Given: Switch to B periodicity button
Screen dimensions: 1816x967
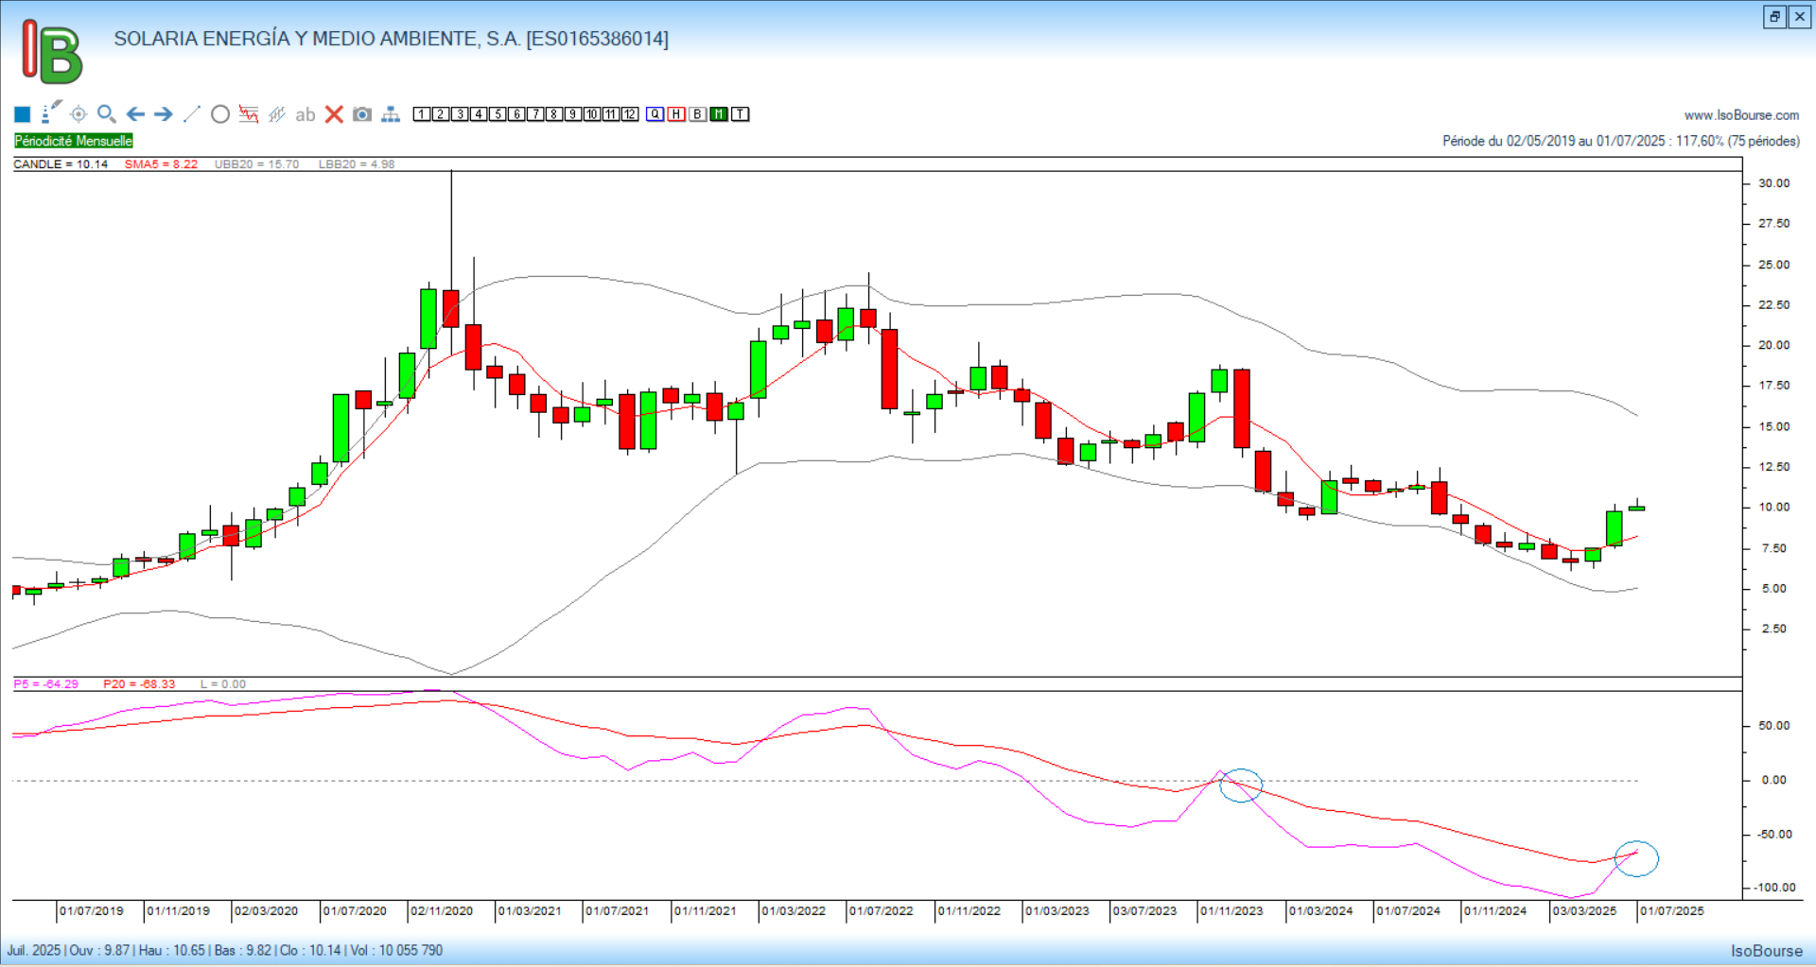Looking at the screenshot, I should 698,114.
